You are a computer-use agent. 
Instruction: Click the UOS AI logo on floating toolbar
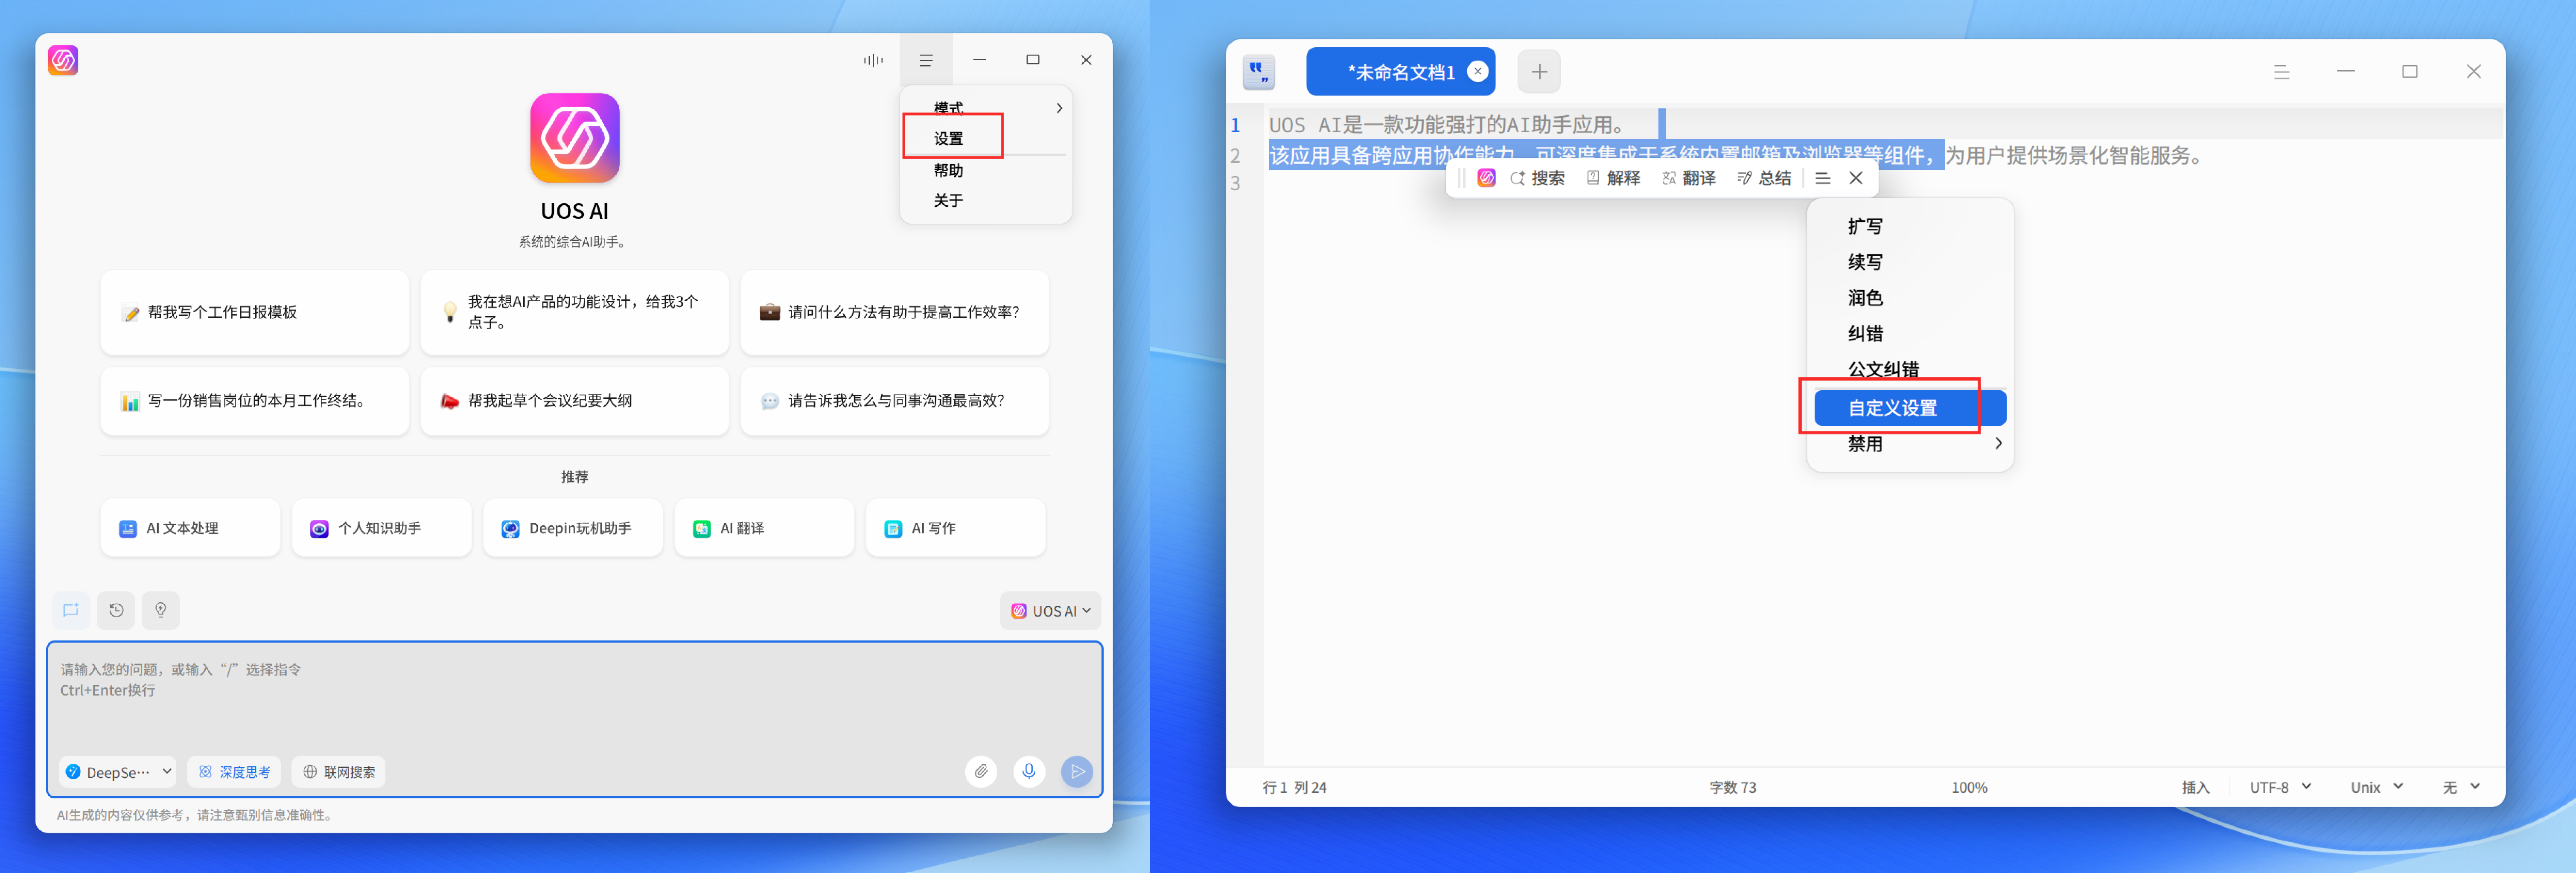(1486, 178)
